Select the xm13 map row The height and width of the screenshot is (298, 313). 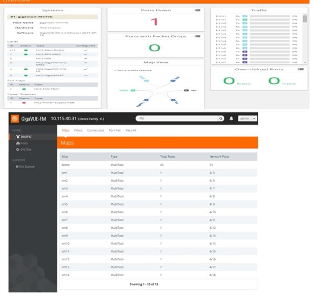(158, 267)
